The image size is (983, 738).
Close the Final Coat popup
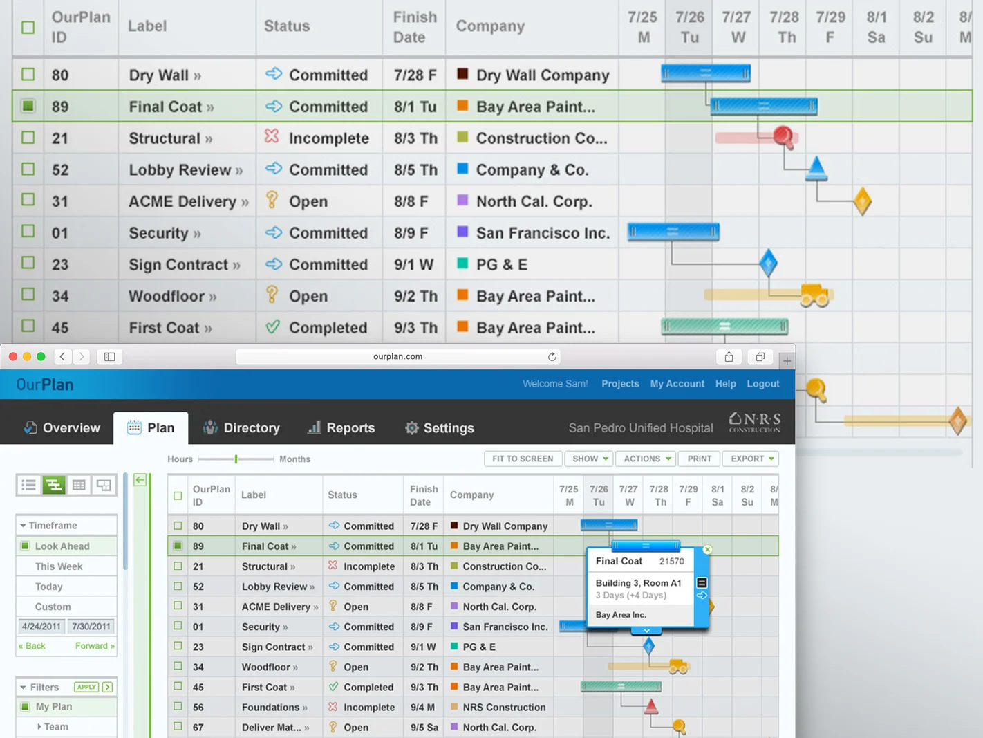coord(707,549)
